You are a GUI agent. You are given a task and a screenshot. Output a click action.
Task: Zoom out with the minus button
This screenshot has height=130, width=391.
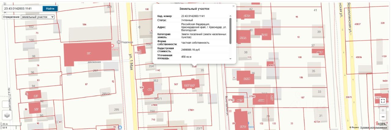click(383, 117)
